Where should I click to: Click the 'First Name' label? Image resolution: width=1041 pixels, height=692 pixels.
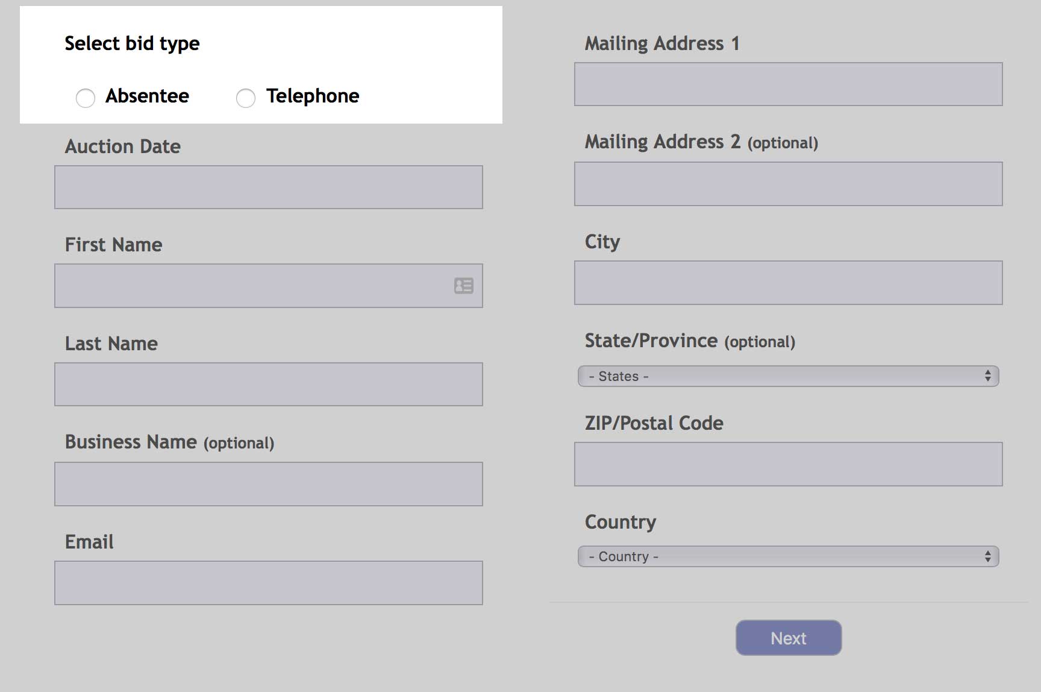tap(114, 245)
